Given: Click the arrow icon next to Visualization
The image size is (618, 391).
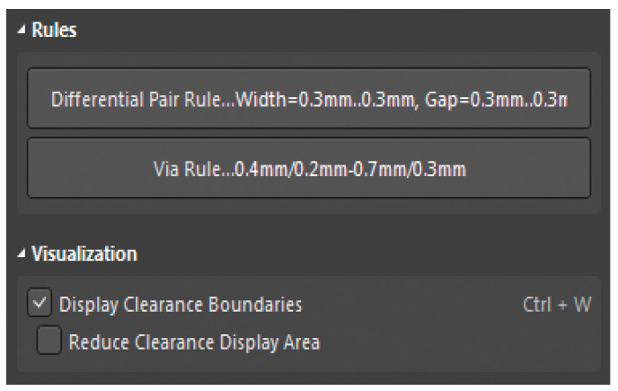Looking at the screenshot, I should point(22,254).
